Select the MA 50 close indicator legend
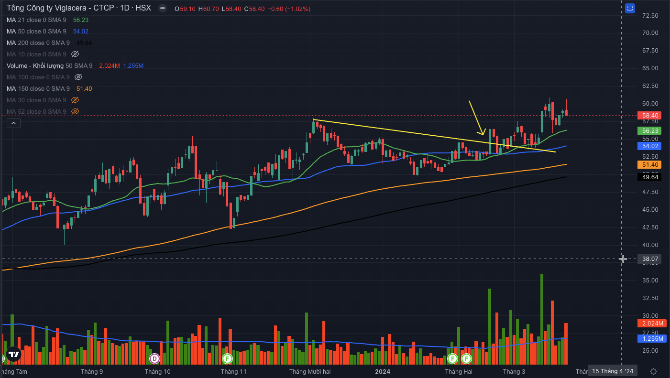 [x=37, y=31]
